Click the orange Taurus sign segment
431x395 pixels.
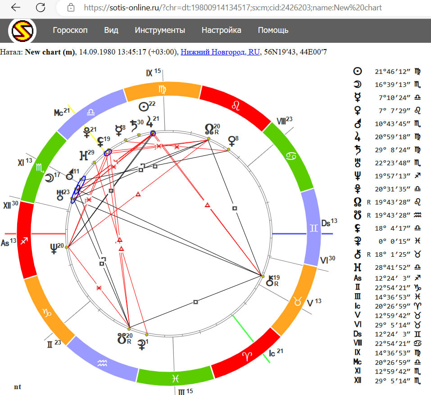point(298,301)
